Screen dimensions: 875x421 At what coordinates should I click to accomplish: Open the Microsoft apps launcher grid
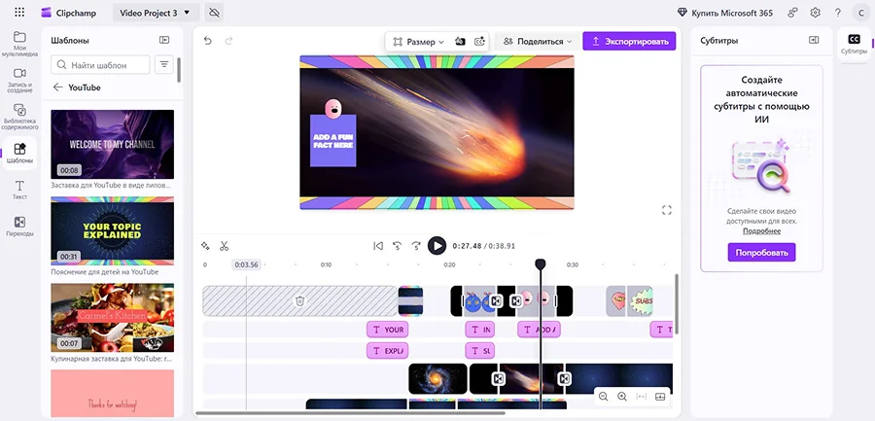coord(19,13)
